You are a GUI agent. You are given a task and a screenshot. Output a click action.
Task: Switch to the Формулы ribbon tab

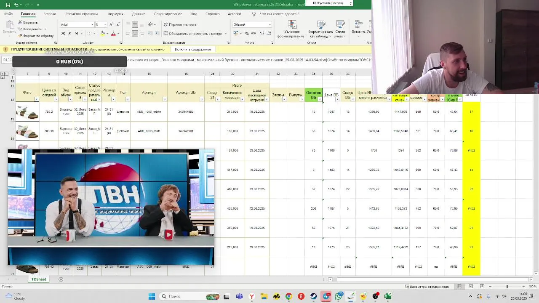[115, 14]
